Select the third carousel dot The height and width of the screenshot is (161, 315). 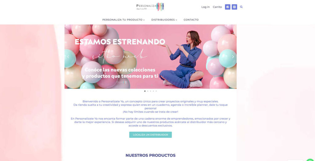point(150,91)
